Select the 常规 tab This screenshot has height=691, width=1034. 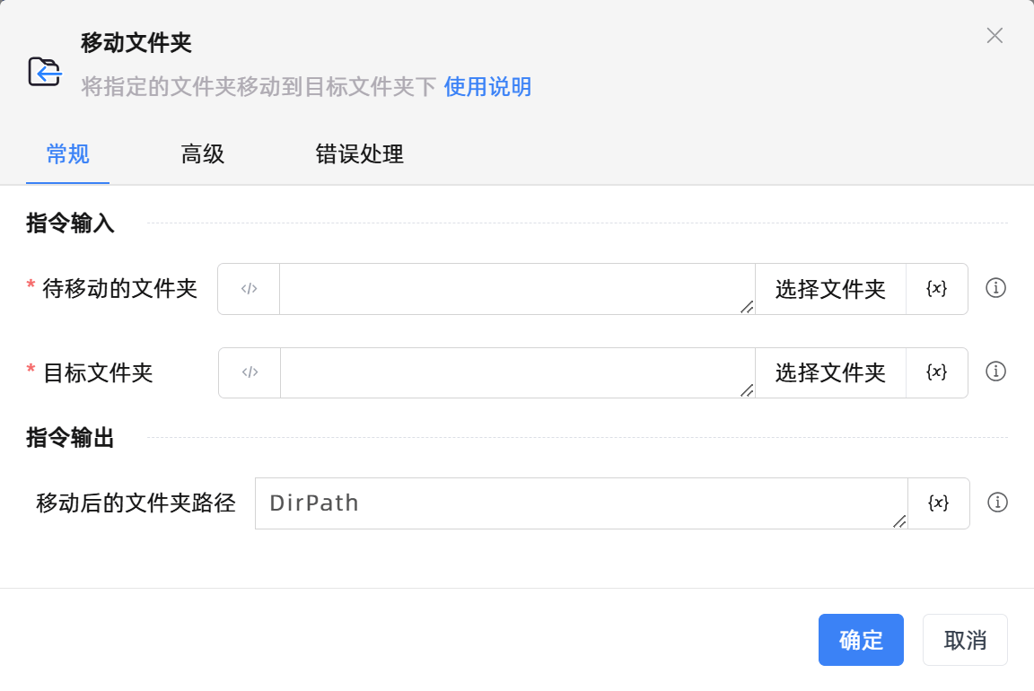coord(67,154)
